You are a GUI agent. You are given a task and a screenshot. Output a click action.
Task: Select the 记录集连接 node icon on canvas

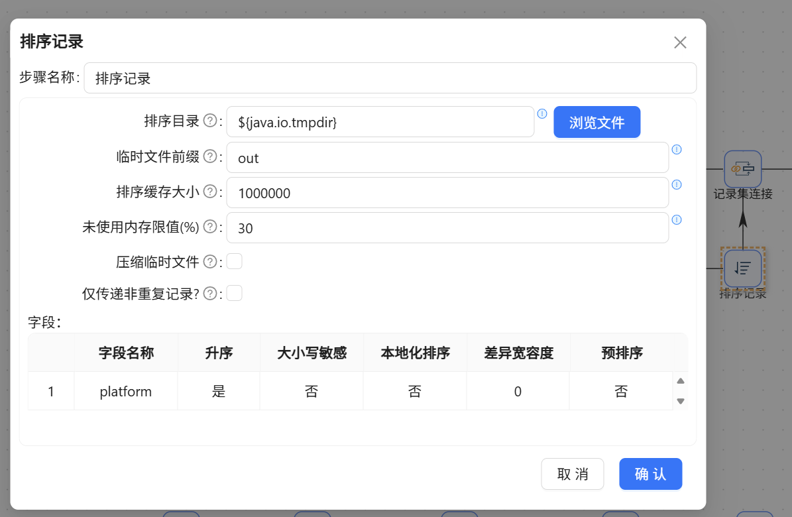(742, 169)
